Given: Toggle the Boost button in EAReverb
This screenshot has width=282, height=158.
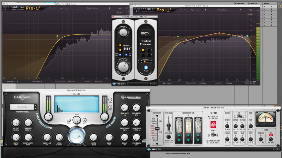Looking at the screenshot, I should pos(110,107).
